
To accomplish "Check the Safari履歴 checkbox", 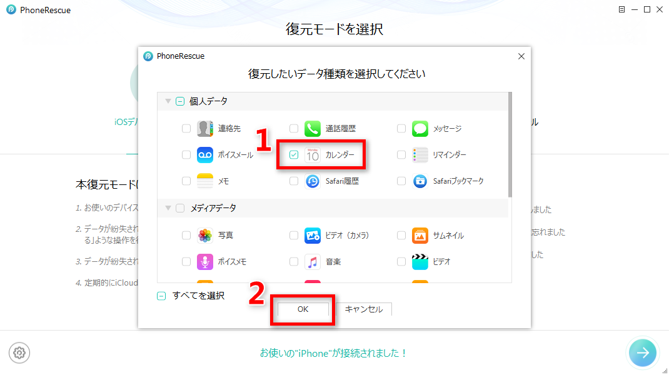I will (293, 181).
